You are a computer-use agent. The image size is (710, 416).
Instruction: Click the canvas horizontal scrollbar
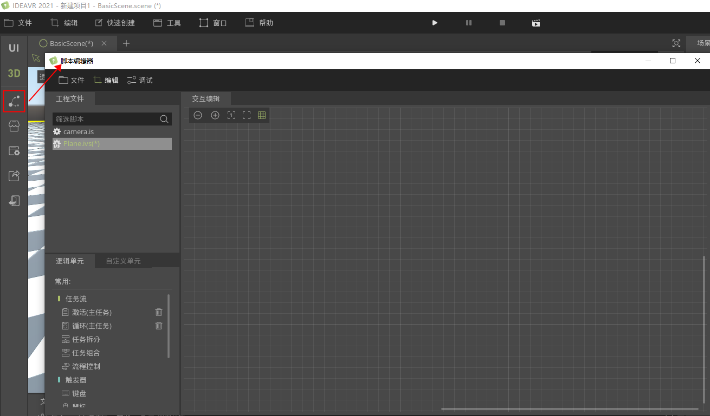(570, 408)
